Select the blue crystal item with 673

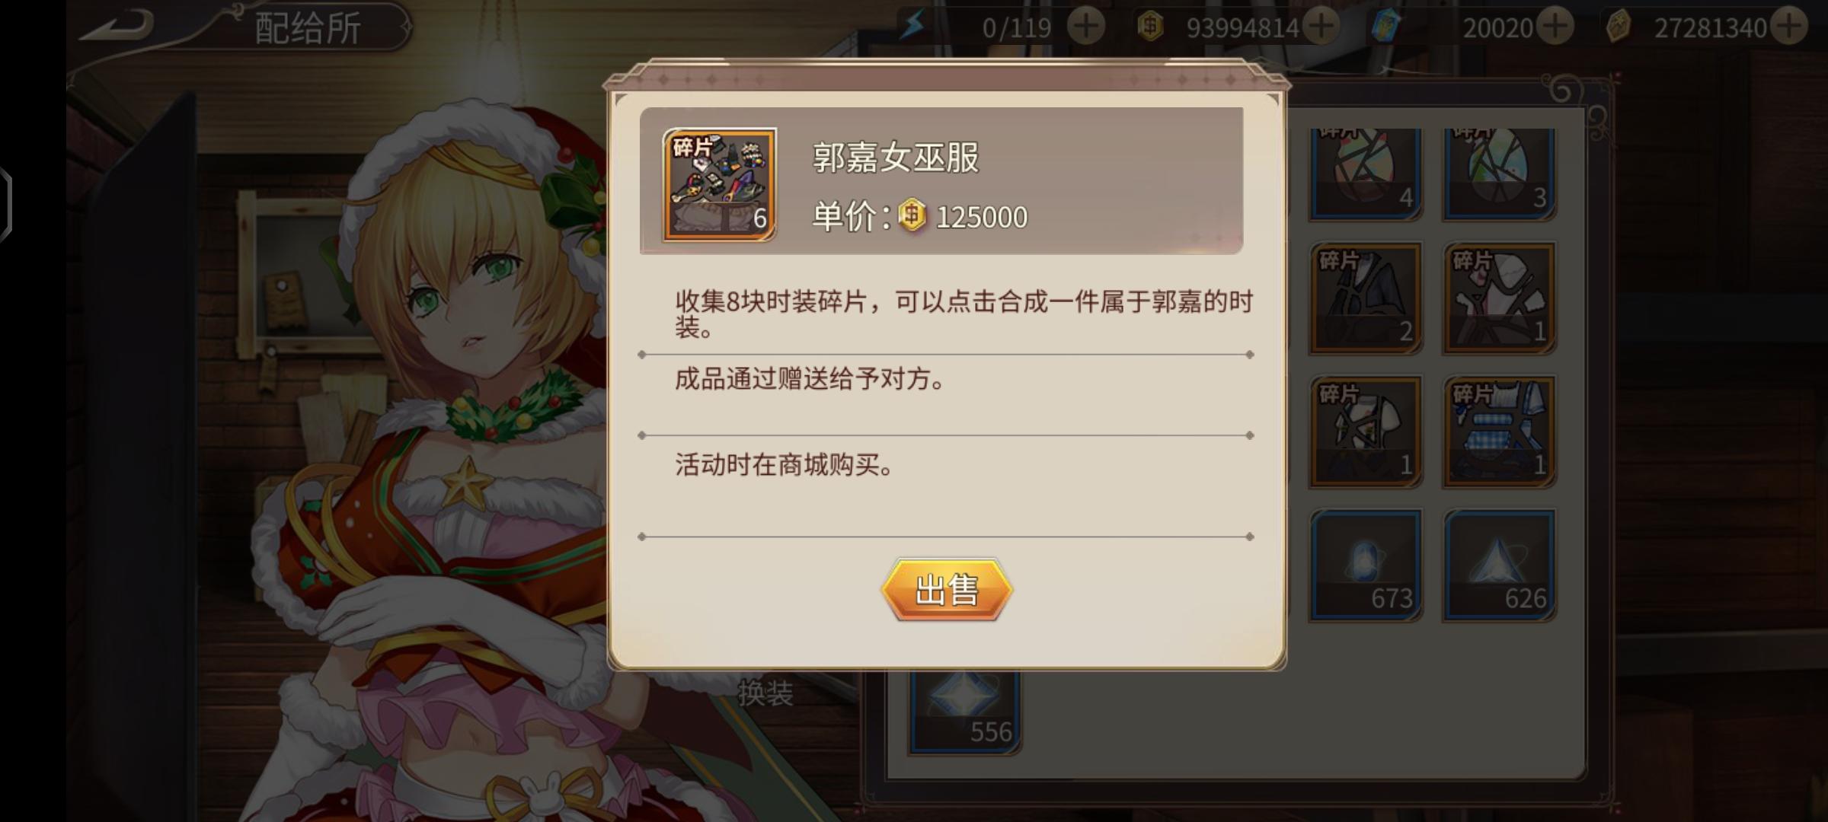coord(1366,565)
